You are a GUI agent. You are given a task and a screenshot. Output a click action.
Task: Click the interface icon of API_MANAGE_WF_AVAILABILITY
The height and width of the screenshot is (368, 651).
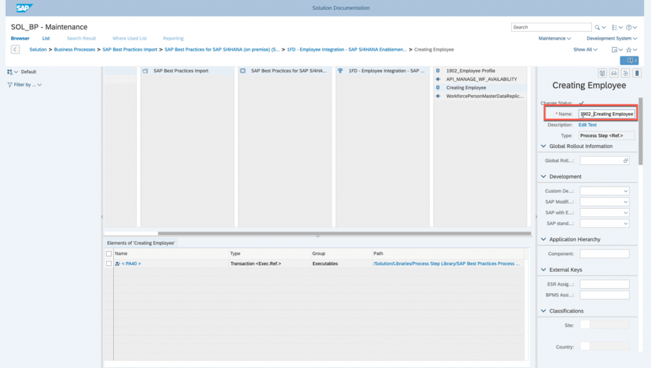tap(438, 79)
